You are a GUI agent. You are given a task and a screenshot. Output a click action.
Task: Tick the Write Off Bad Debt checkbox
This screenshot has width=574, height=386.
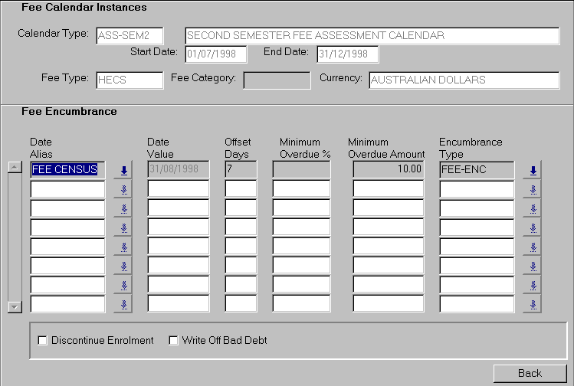coord(173,340)
